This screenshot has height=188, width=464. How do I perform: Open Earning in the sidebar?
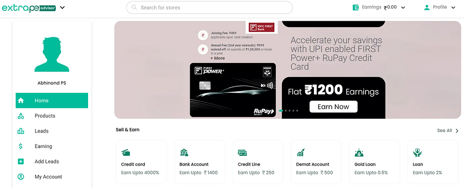point(52,146)
